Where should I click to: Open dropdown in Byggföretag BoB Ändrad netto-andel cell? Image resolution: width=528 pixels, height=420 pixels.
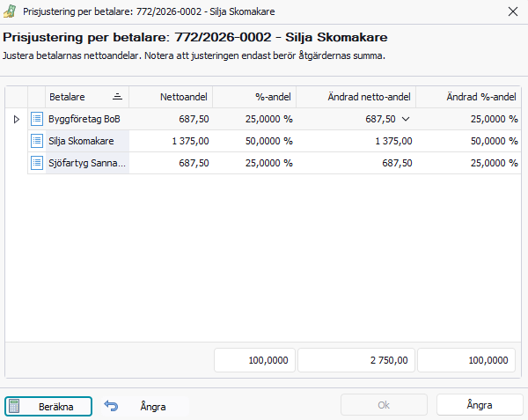(406, 119)
